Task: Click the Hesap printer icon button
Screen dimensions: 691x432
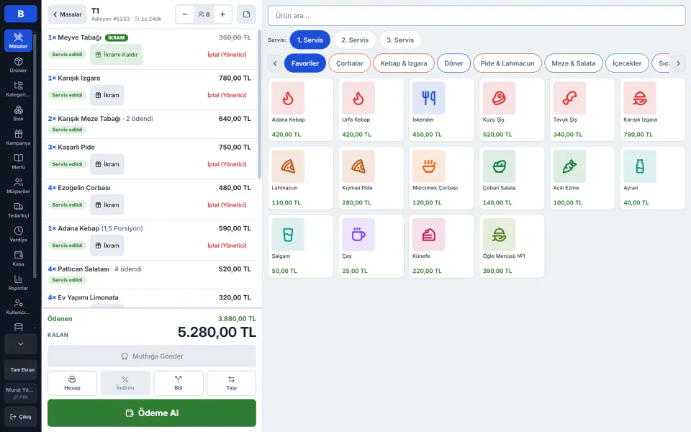Action: [72, 383]
